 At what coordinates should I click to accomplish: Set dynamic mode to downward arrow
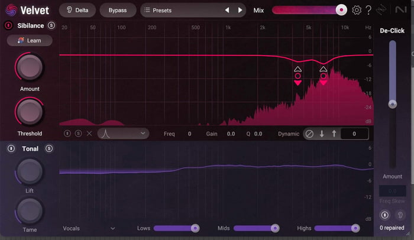click(x=322, y=134)
